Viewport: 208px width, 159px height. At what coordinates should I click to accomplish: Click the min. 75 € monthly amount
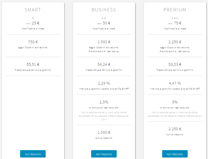click(175, 23)
